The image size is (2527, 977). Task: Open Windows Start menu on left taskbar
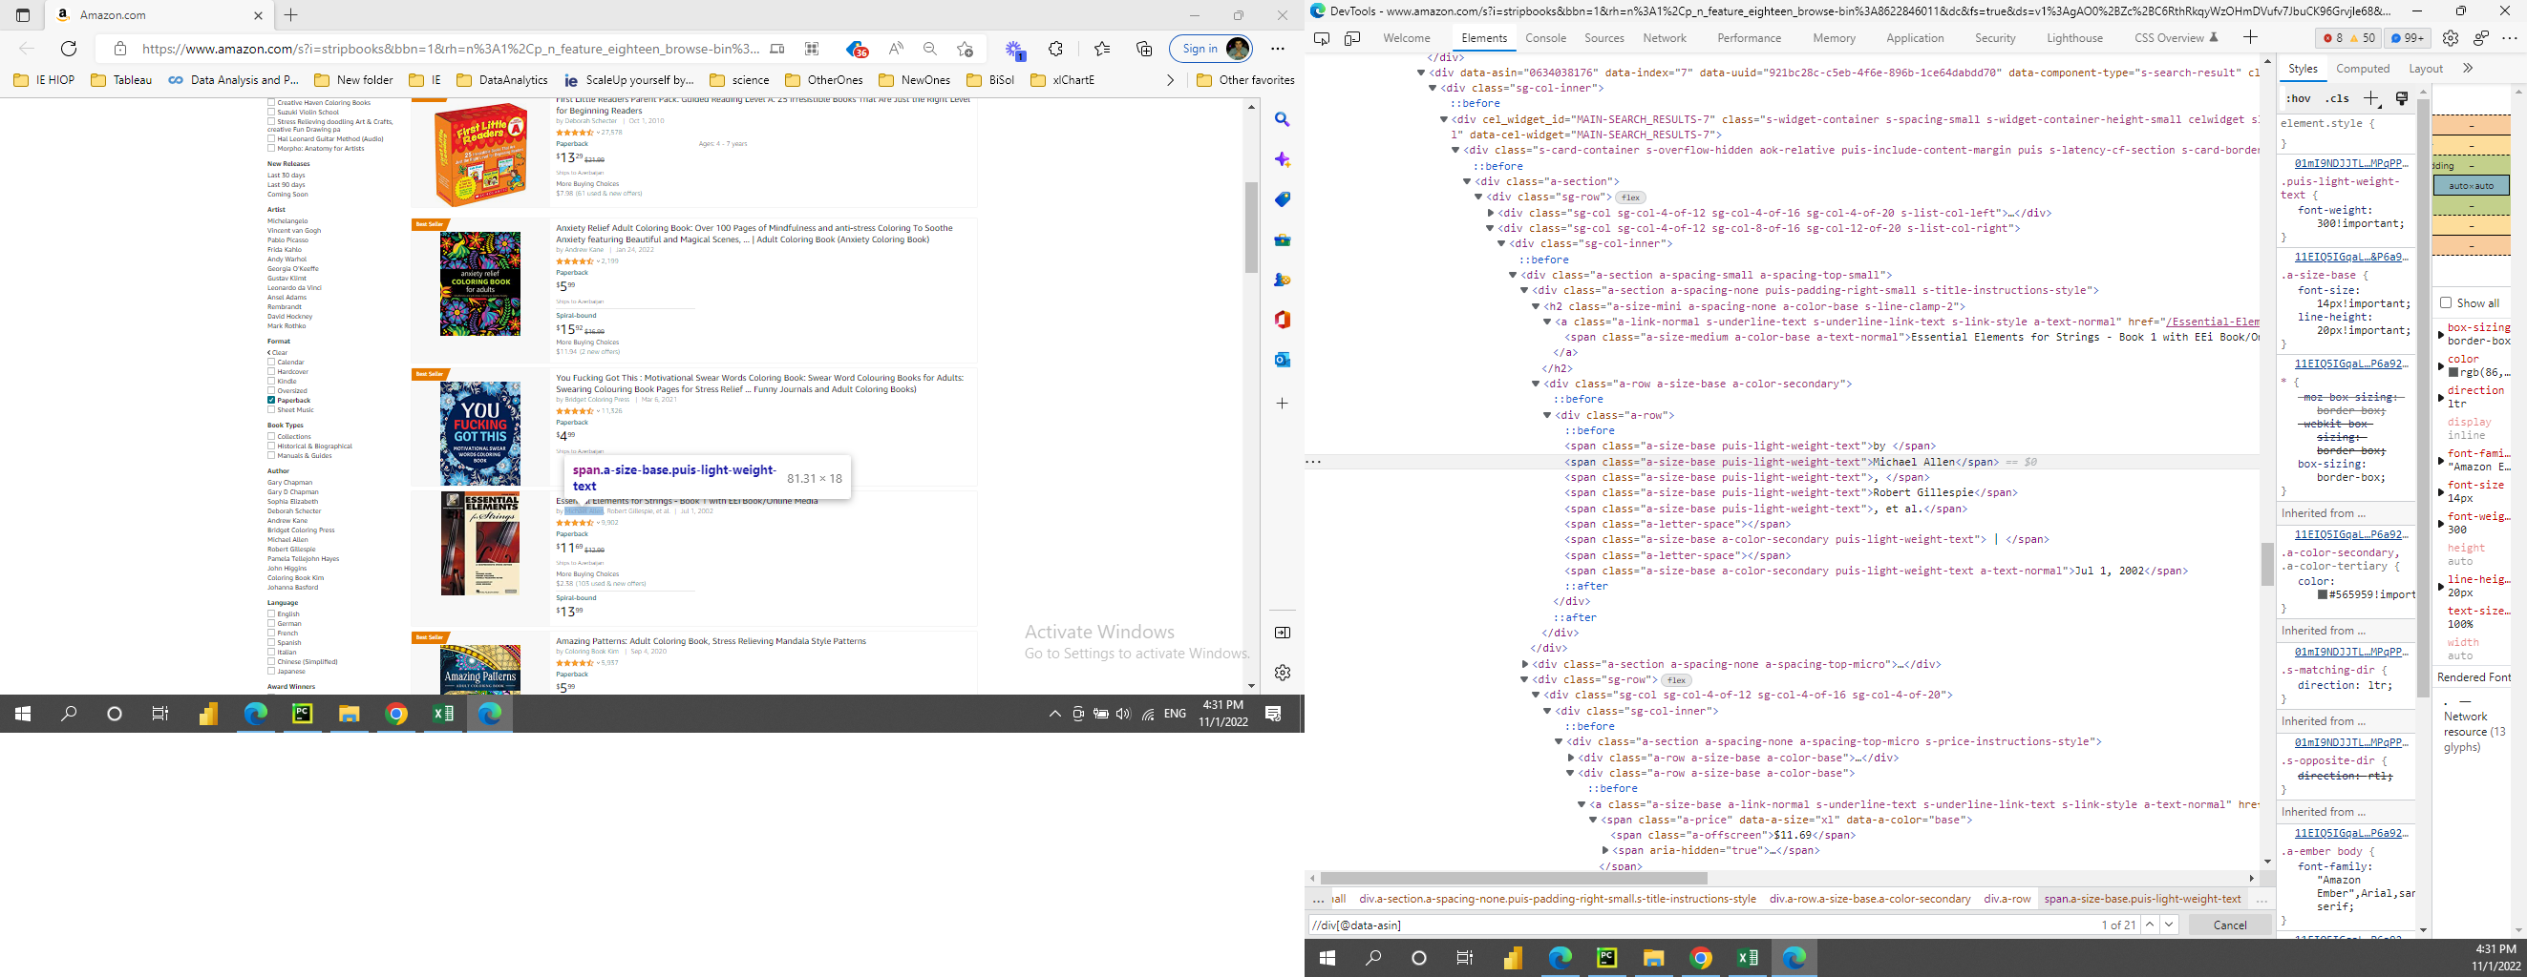tap(22, 714)
